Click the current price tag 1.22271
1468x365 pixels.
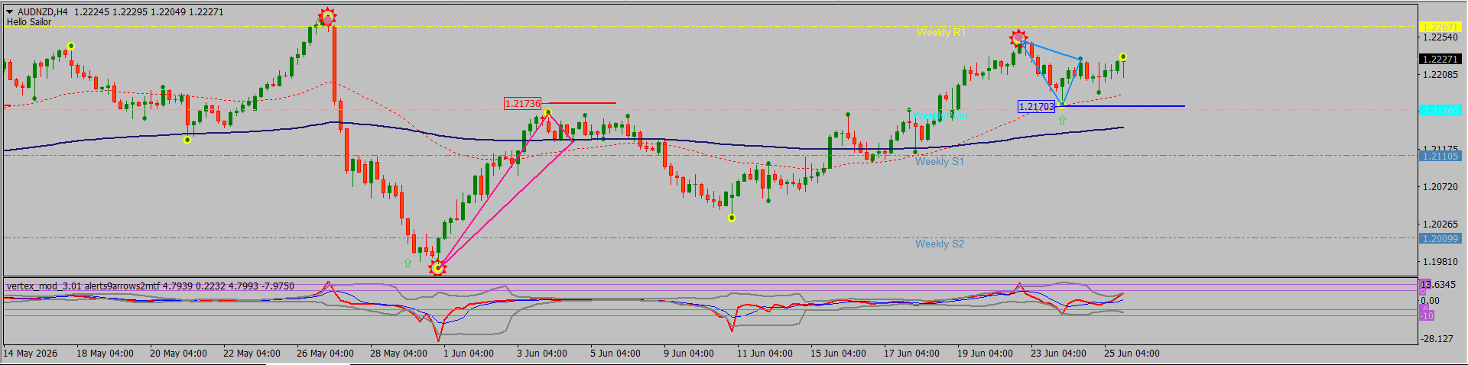[x=1440, y=59]
